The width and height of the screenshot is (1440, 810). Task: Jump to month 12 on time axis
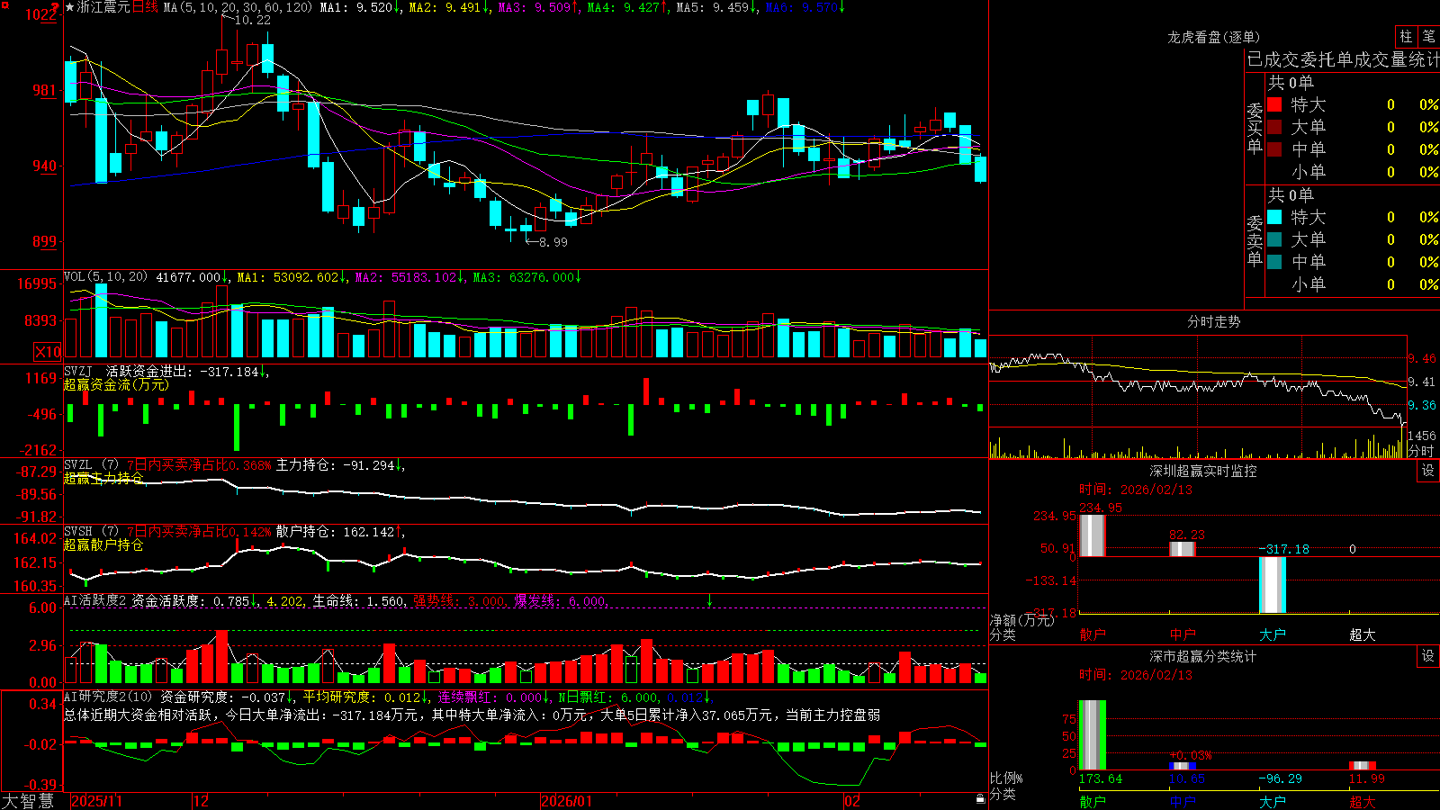point(202,801)
